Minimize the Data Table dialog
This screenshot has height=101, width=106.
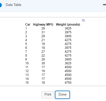tap(104, 5)
